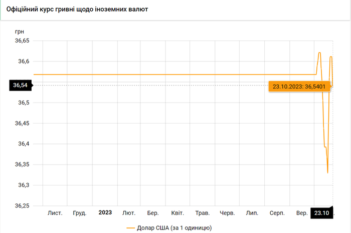Click the orange 23.10.2023 tooltip
The width and height of the screenshot is (351, 233).
(x=299, y=86)
